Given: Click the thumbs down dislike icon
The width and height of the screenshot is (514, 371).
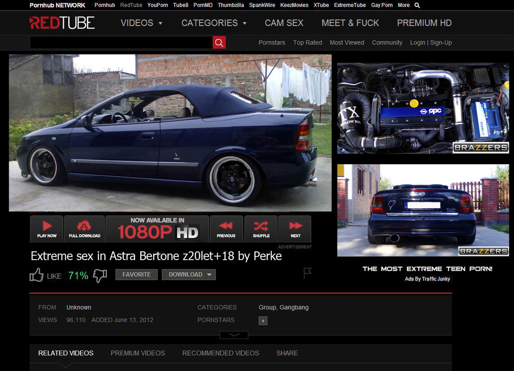Looking at the screenshot, I should tap(100, 276).
